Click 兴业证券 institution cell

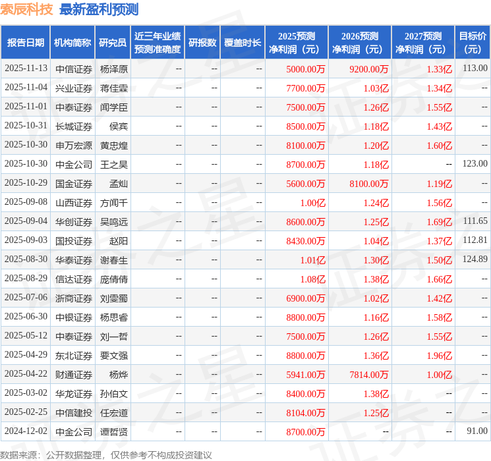click(x=74, y=88)
